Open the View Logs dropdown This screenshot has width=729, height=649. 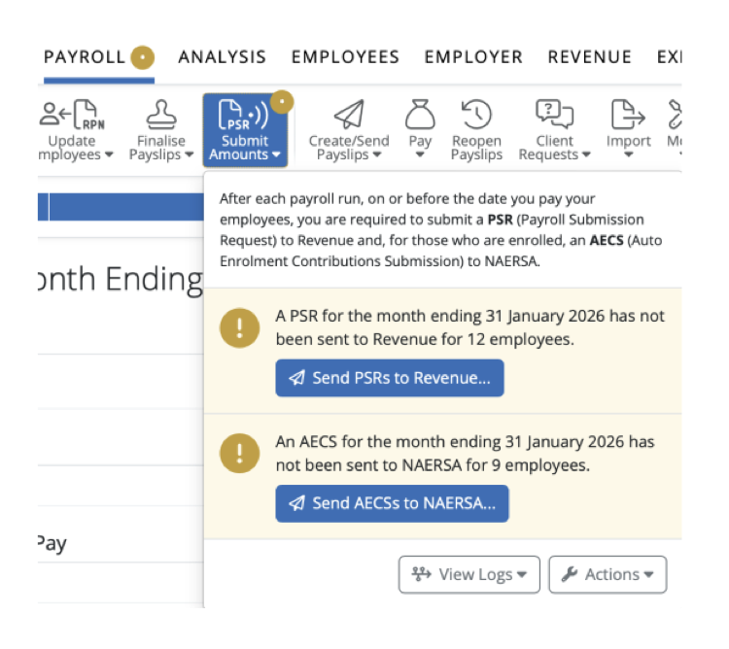(x=469, y=574)
